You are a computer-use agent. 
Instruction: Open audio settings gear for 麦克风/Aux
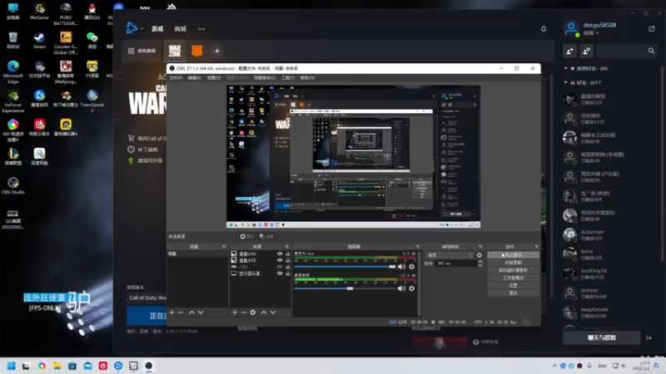coord(411,267)
